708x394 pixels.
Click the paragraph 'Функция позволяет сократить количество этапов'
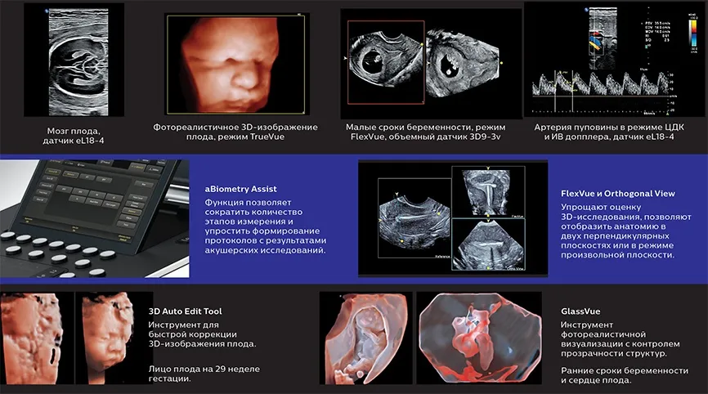click(266, 226)
